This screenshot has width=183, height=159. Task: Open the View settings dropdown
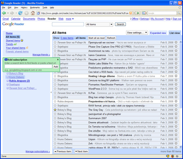pyautogui.click(x=137, y=33)
